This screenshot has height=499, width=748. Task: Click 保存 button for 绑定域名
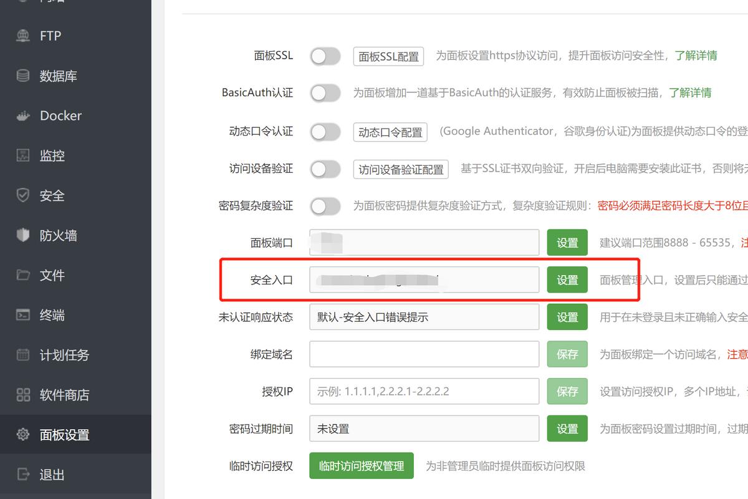(x=567, y=354)
